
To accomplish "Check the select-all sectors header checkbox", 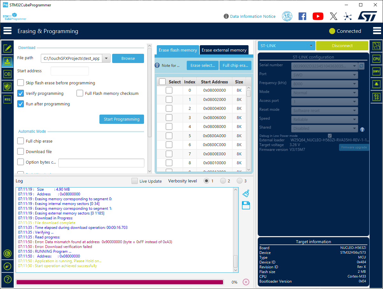I will click(x=162, y=82).
